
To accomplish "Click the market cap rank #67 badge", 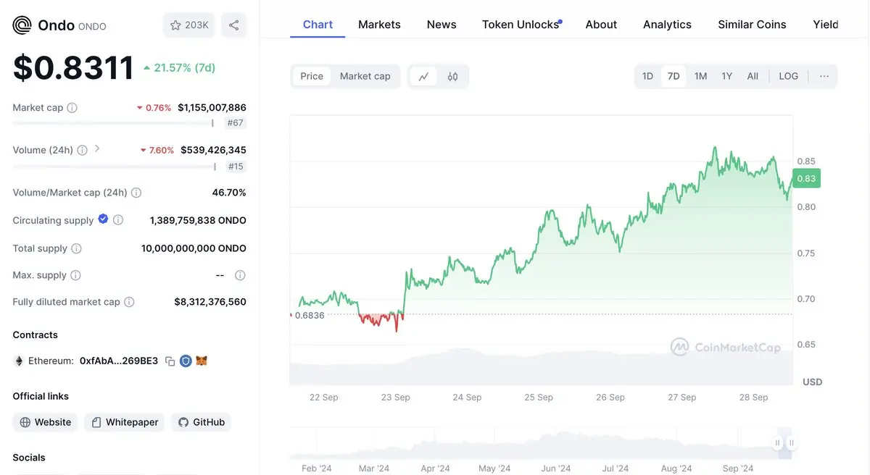I will [235, 123].
